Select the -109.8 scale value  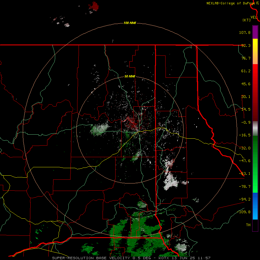[244, 212]
